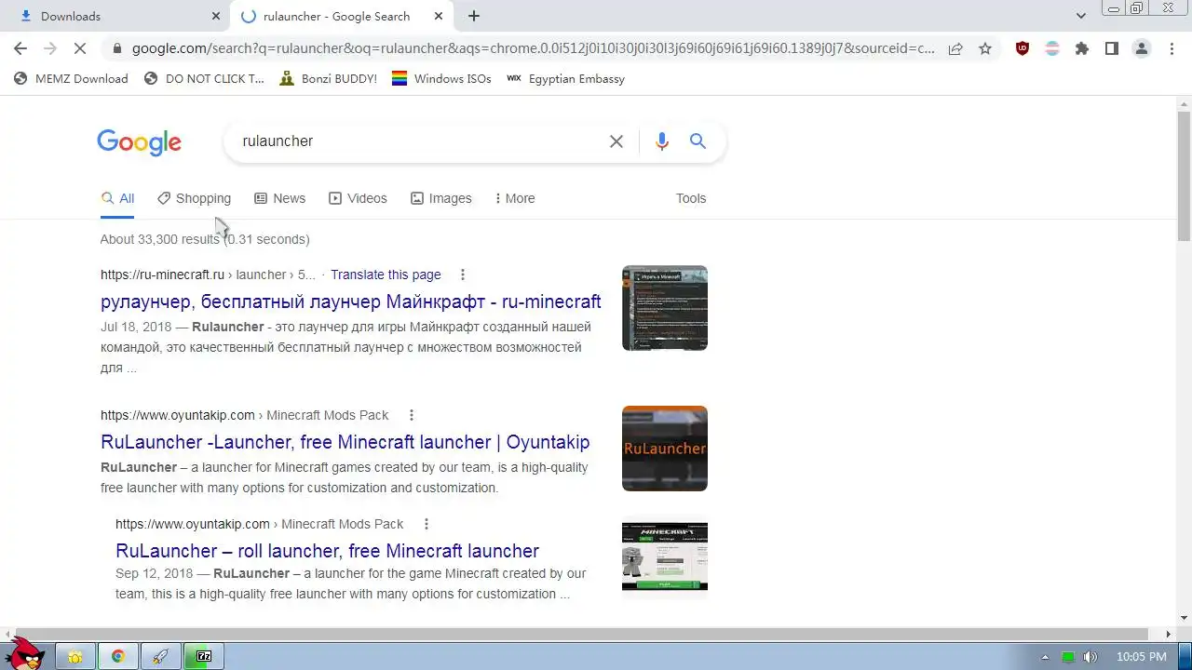
Task: Open the DO NOT CLICK bookmark
Action: point(204,79)
